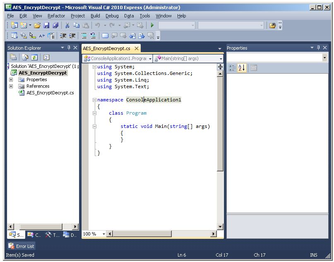The image size is (334, 262).
Task: Open the Main(string[] args) member dropdown
Action: [221, 59]
